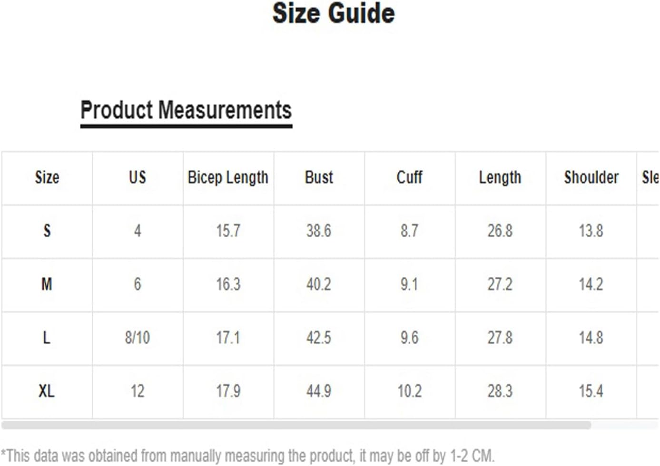
Task: Click the manual measurement disclaimer note
Action: click(247, 456)
